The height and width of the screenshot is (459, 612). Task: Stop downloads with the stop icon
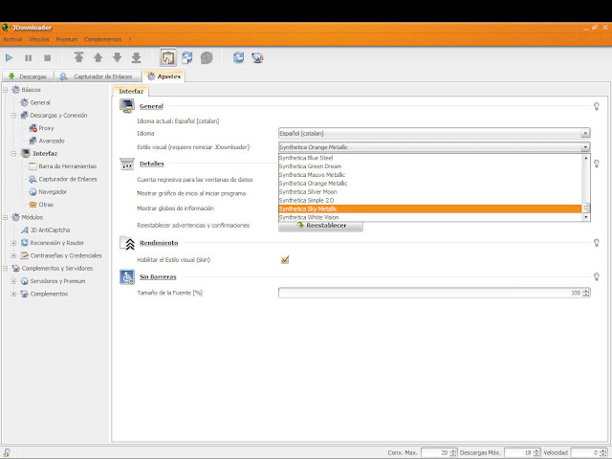[x=47, y=58]
